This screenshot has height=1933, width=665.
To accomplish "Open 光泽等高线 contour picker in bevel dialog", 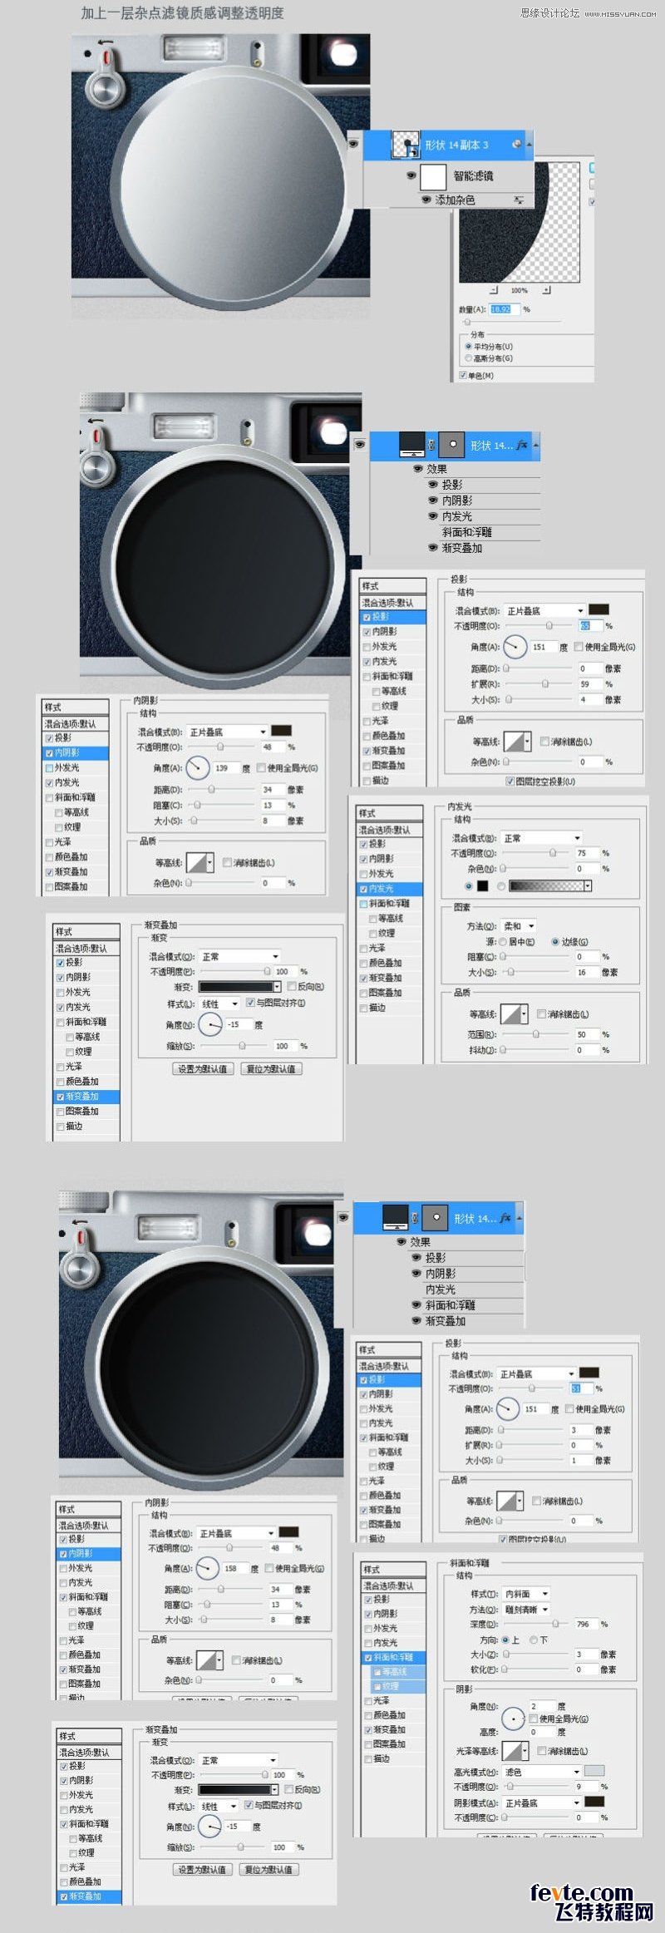I will pos(515,1750).
